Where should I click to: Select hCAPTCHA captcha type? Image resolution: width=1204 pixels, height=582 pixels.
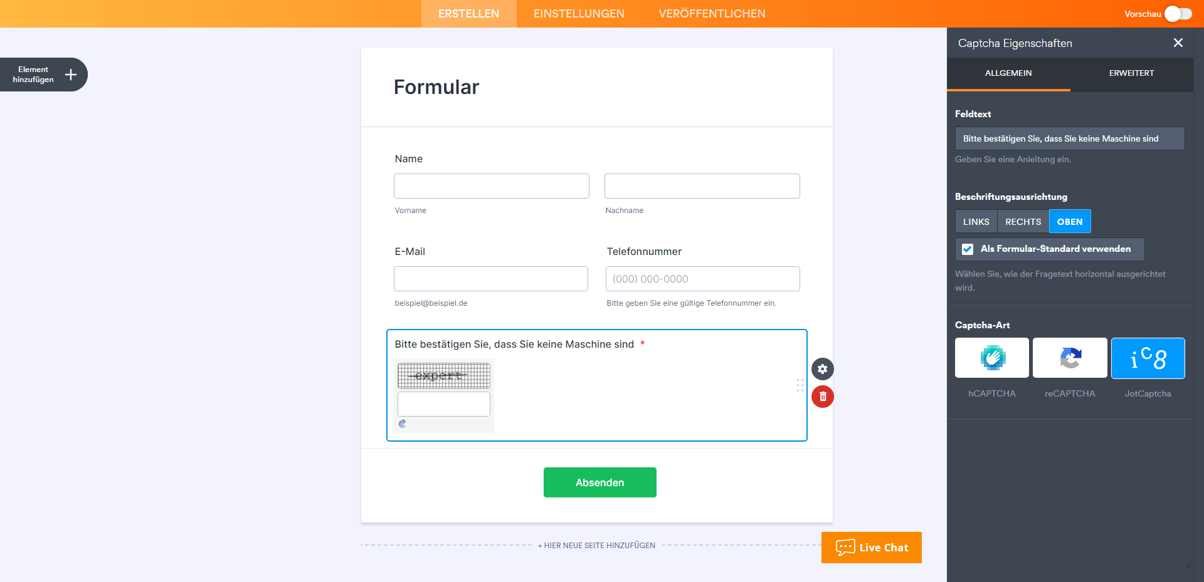tap(991, 358)
